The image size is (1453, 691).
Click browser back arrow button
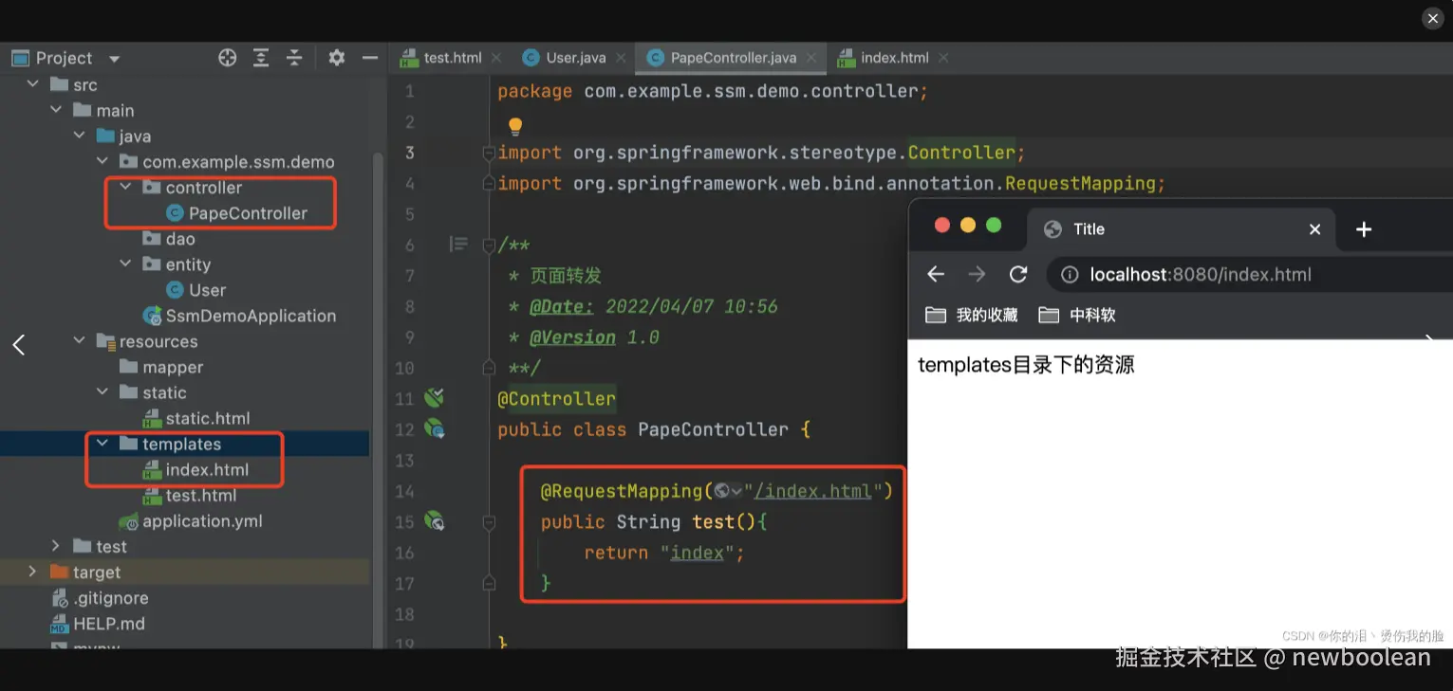pos(936,274)
